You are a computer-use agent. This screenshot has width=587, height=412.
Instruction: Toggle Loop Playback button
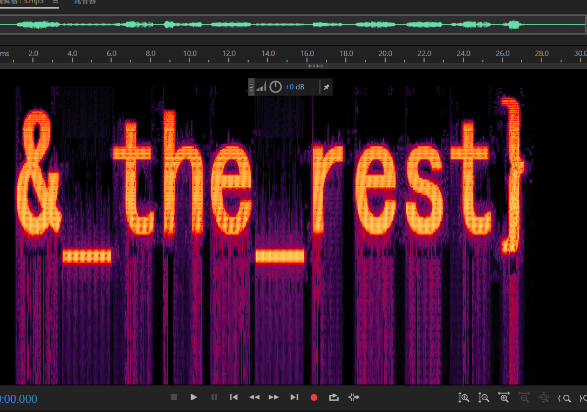(x=333, y=397)
